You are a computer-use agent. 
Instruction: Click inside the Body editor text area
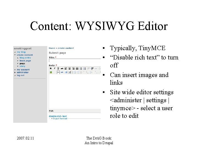(75, 92)
